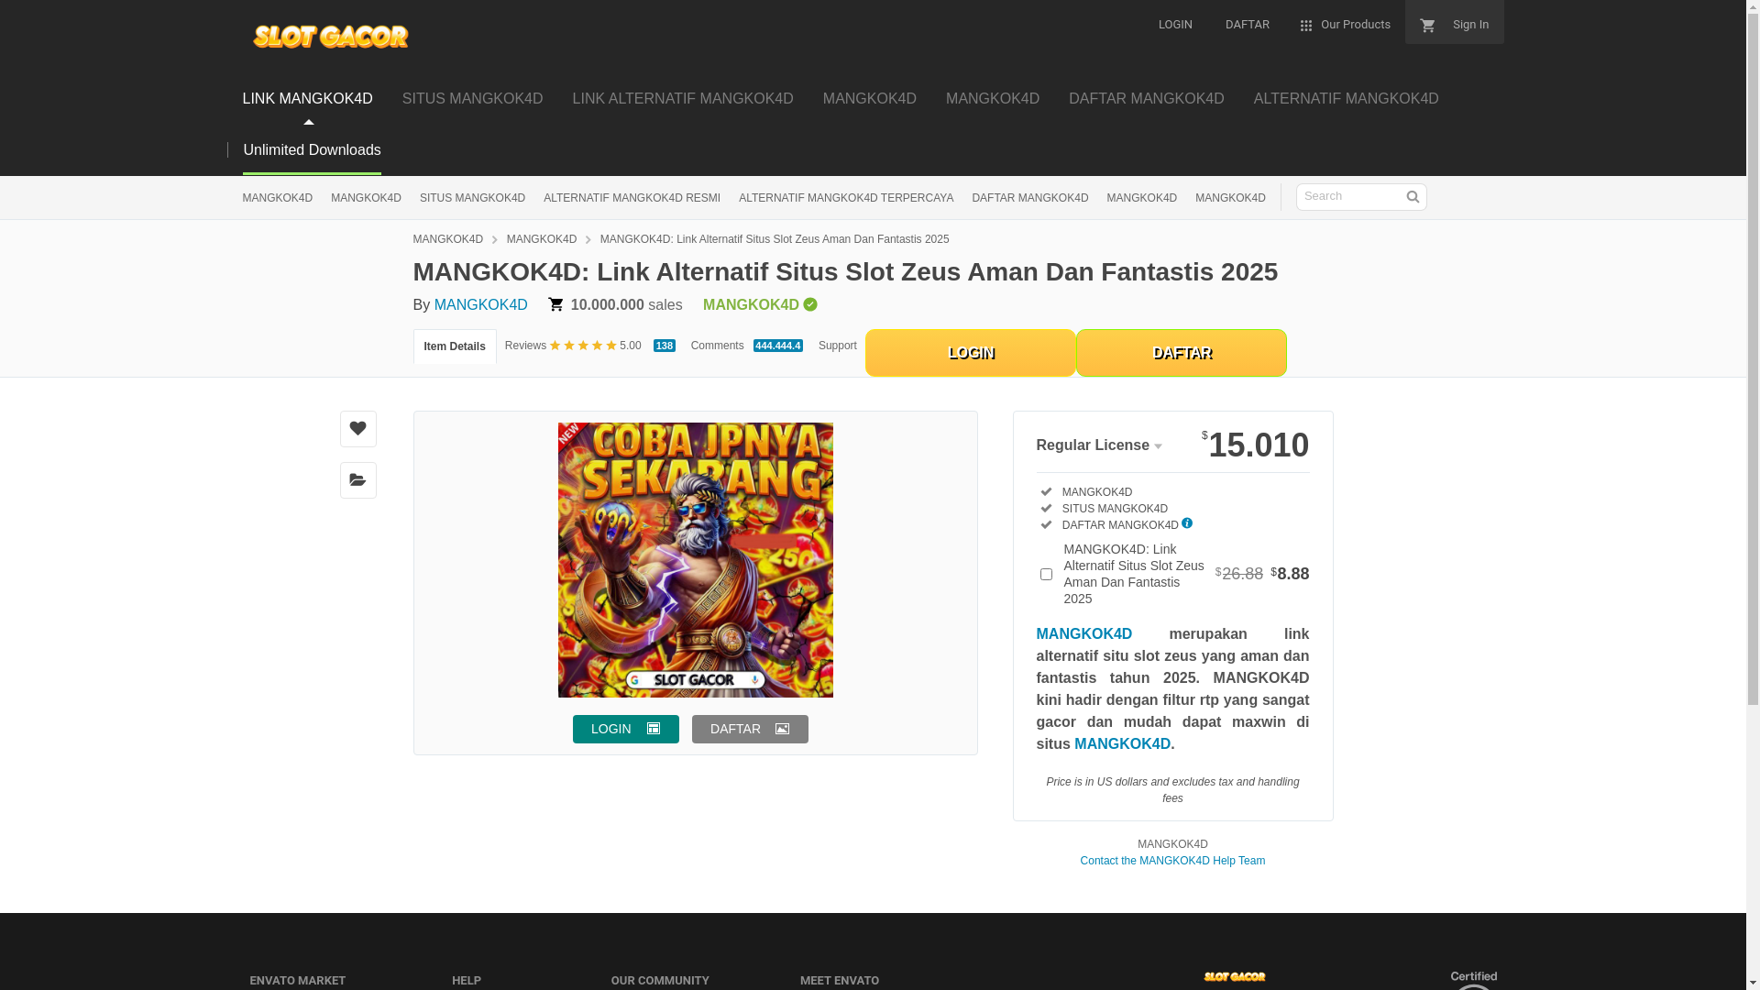Open the Item Details tab
1760x990 pixels.
point(455,346)
